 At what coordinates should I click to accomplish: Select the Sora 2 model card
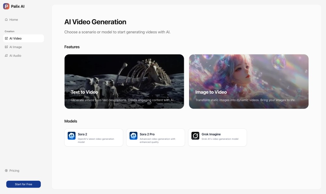coord(94,137)
